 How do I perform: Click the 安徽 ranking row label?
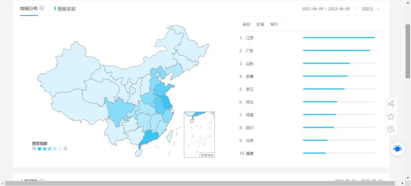[250, 77]
